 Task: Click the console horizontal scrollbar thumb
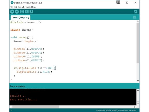[x=36, y=107]
